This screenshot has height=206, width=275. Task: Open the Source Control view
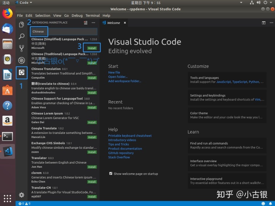(21, 48)
